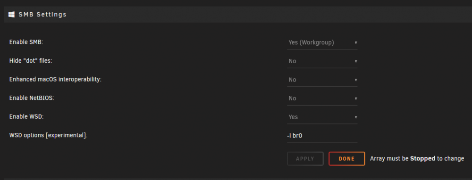Focus the WSD options text field
Image resolution: width=472 pixels, height=180 pixels.
(322, 136)
